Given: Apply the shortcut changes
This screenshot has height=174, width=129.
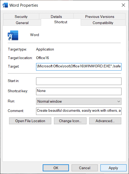Looking at the screenshot, I should pyautogui.click(x=113, y=168).
